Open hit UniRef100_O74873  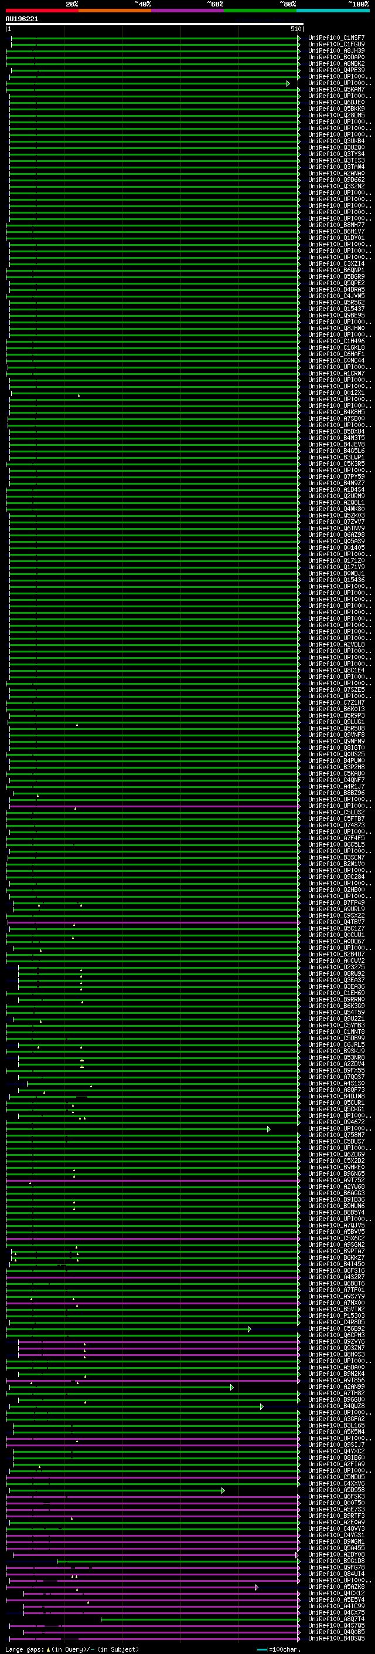336,825
